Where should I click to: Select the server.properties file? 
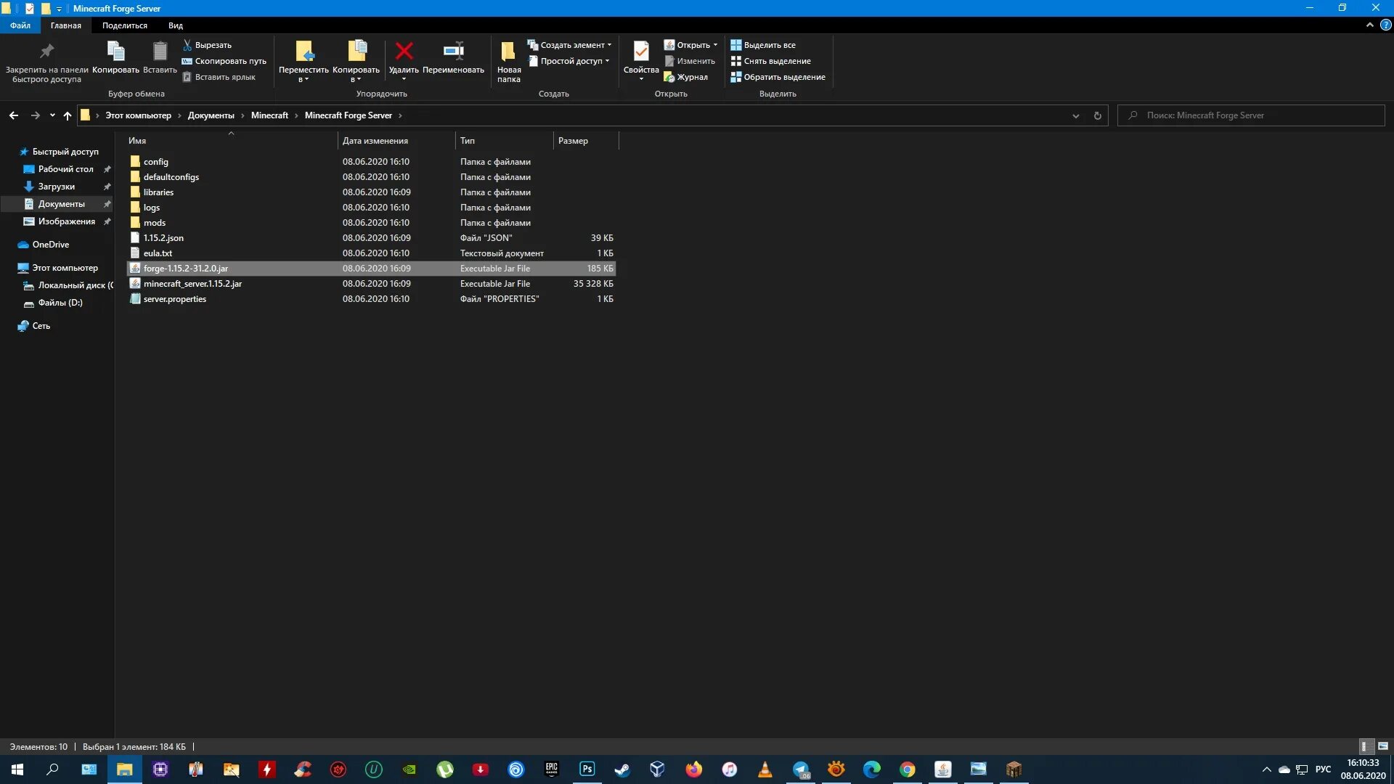(371, 299)
